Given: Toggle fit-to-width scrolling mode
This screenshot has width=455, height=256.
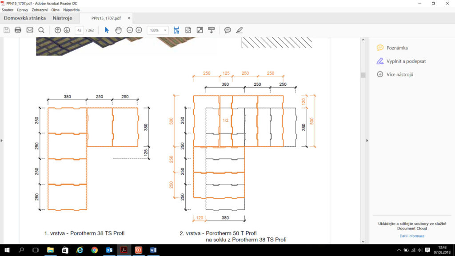Looking at the screenshot, I should pyautogui.click(x=176, y=30).
